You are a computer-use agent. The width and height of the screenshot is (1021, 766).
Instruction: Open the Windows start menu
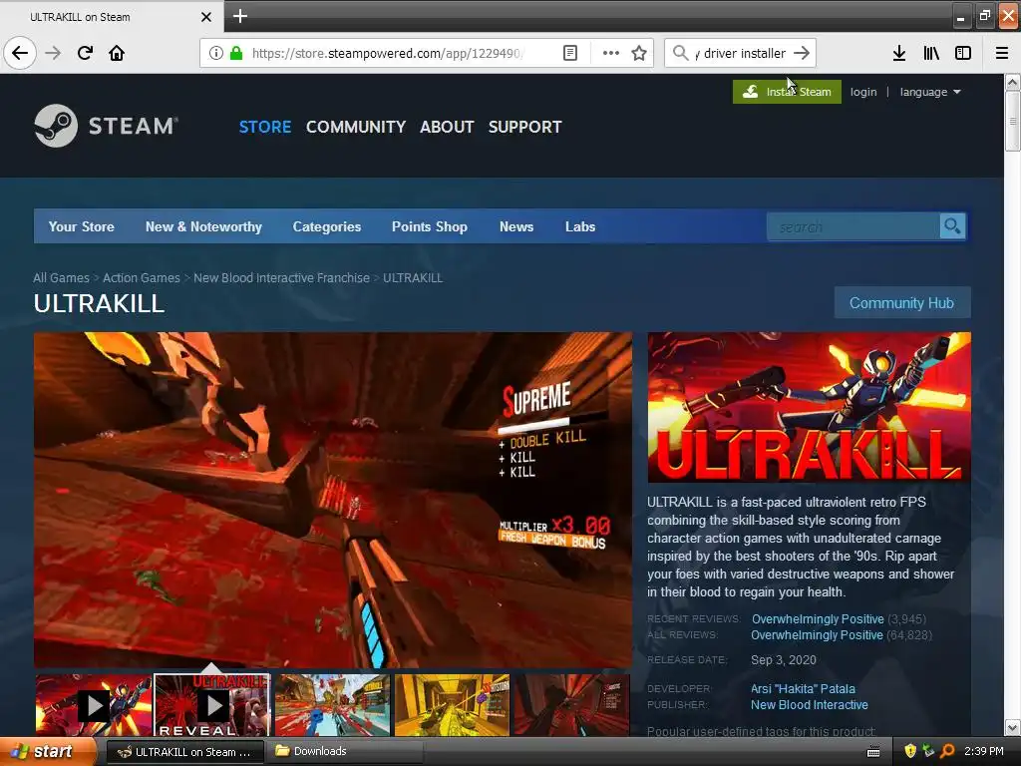coord(46,752)
